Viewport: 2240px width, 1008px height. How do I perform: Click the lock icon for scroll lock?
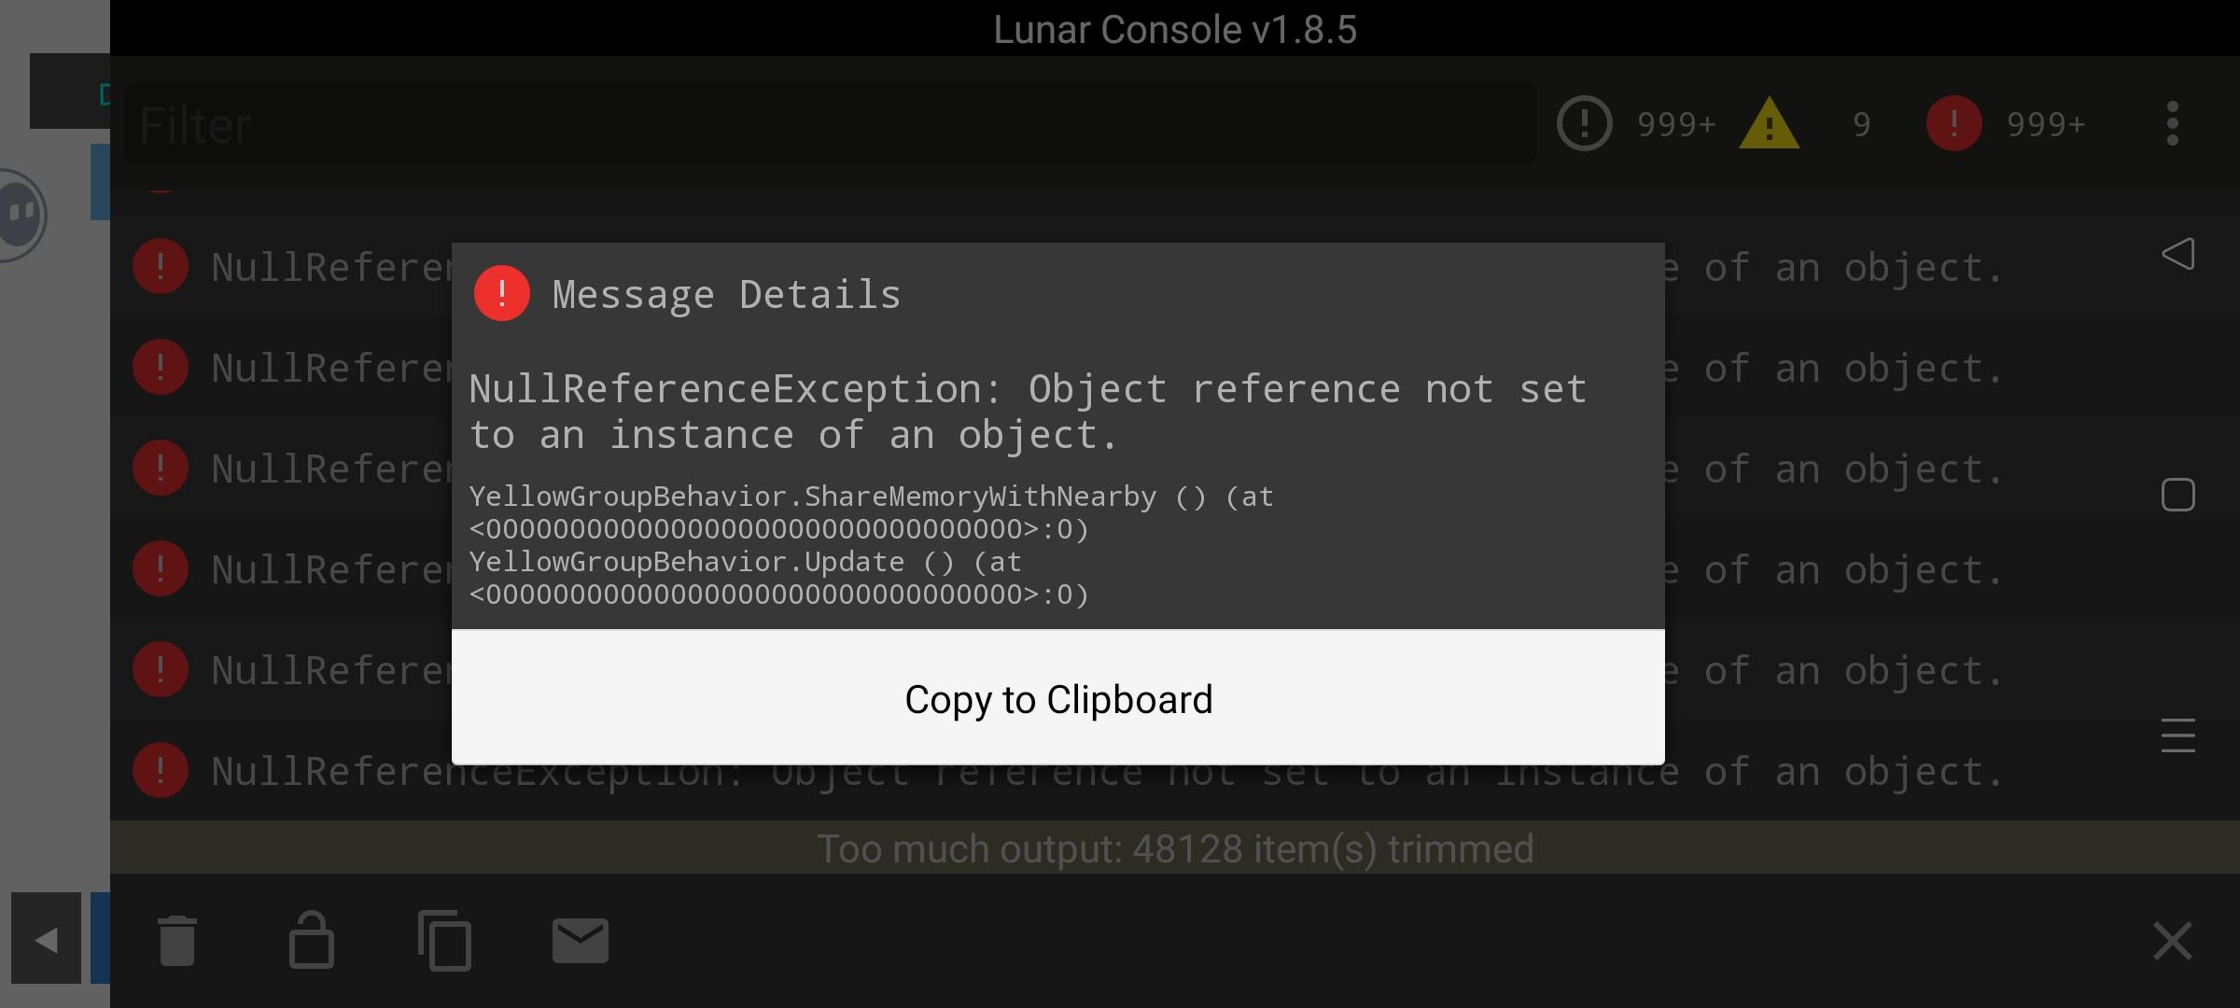[311, 940]
